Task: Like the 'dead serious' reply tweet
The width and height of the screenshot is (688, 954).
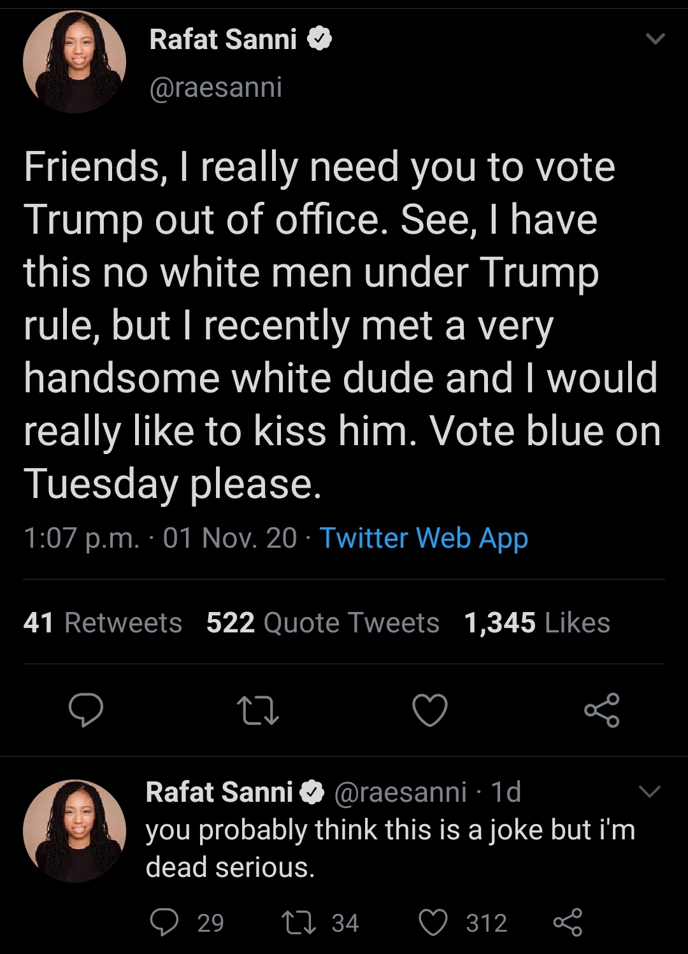Action: point(433,922)
